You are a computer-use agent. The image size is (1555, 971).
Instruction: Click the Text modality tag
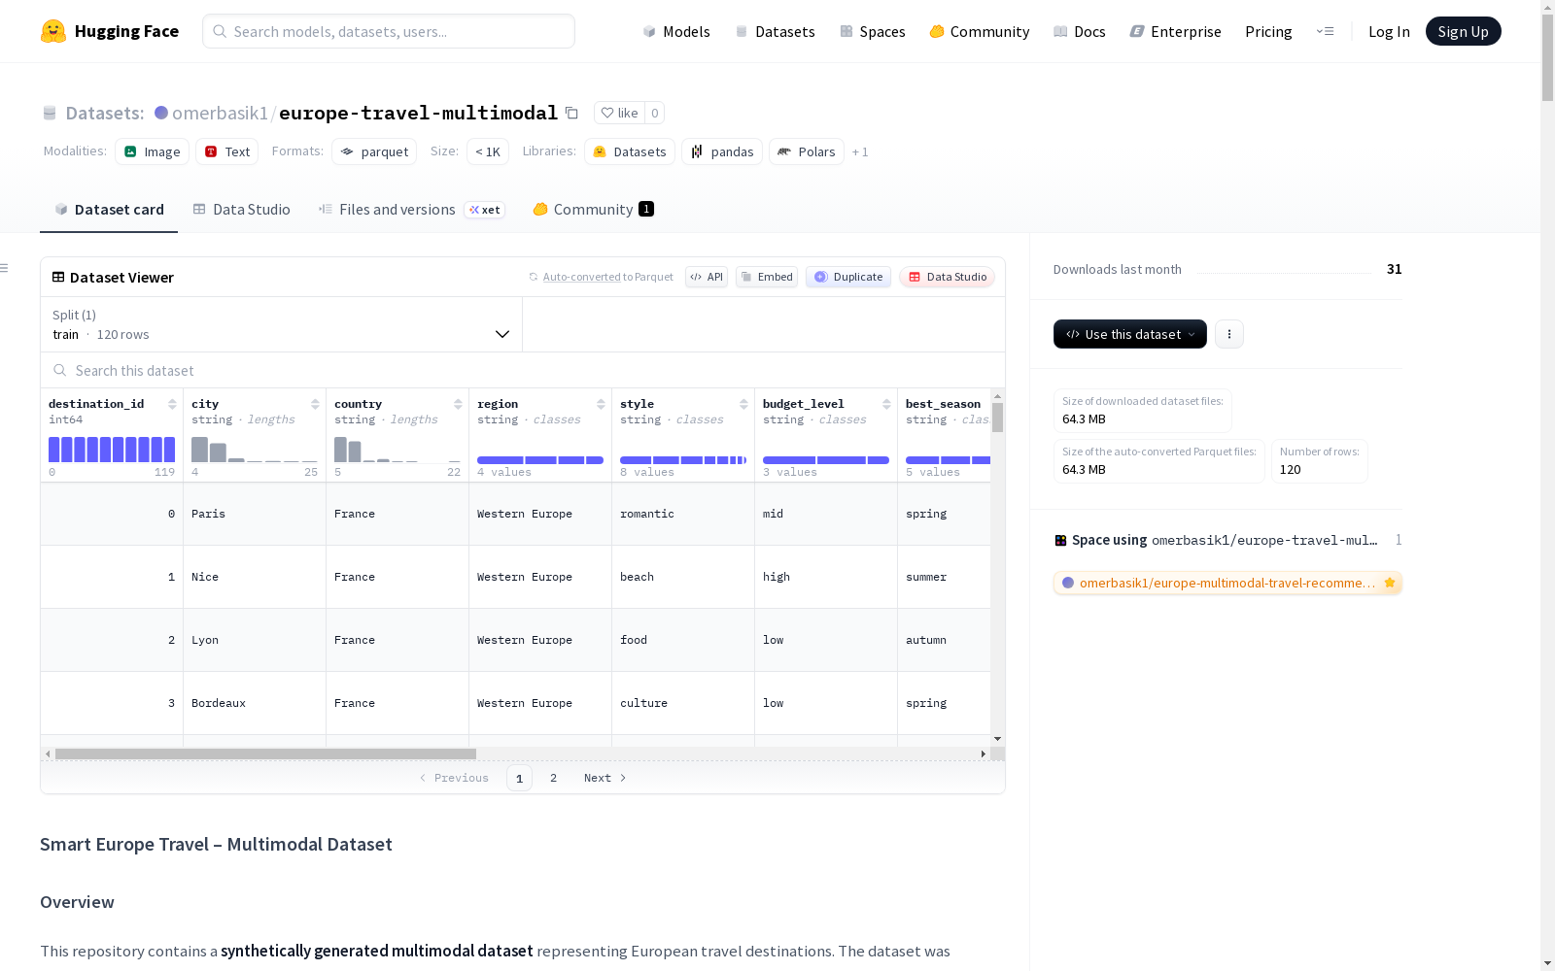click(x=226, y=151)
